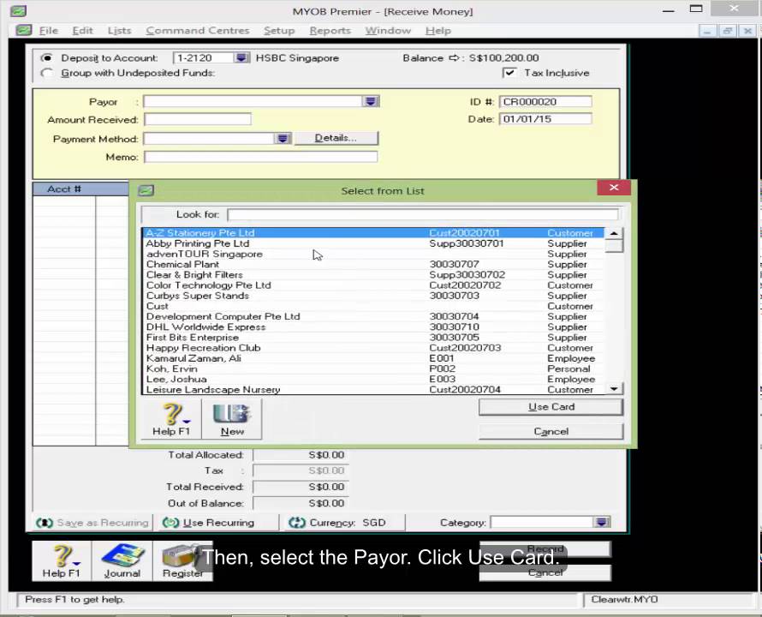Click the Select from List dialog title icon
The image size is (762, 617).
(146, 190)
